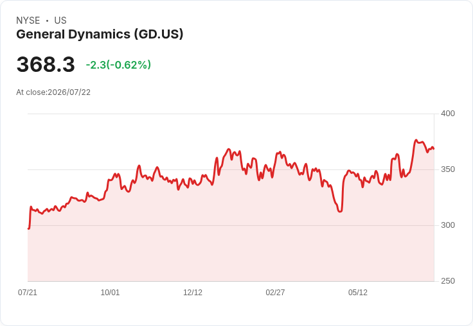Click the US market label
The height and width of the screenshot is (326, 473).
[60, 21]
